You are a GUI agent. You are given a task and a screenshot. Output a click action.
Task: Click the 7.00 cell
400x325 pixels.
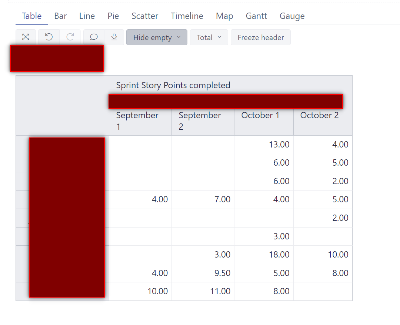pos(203,199)
